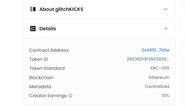Image resolution: width=185 pixels, height=111 pixels.
Task: Click the Blockchain label
Action: point(41,78)
